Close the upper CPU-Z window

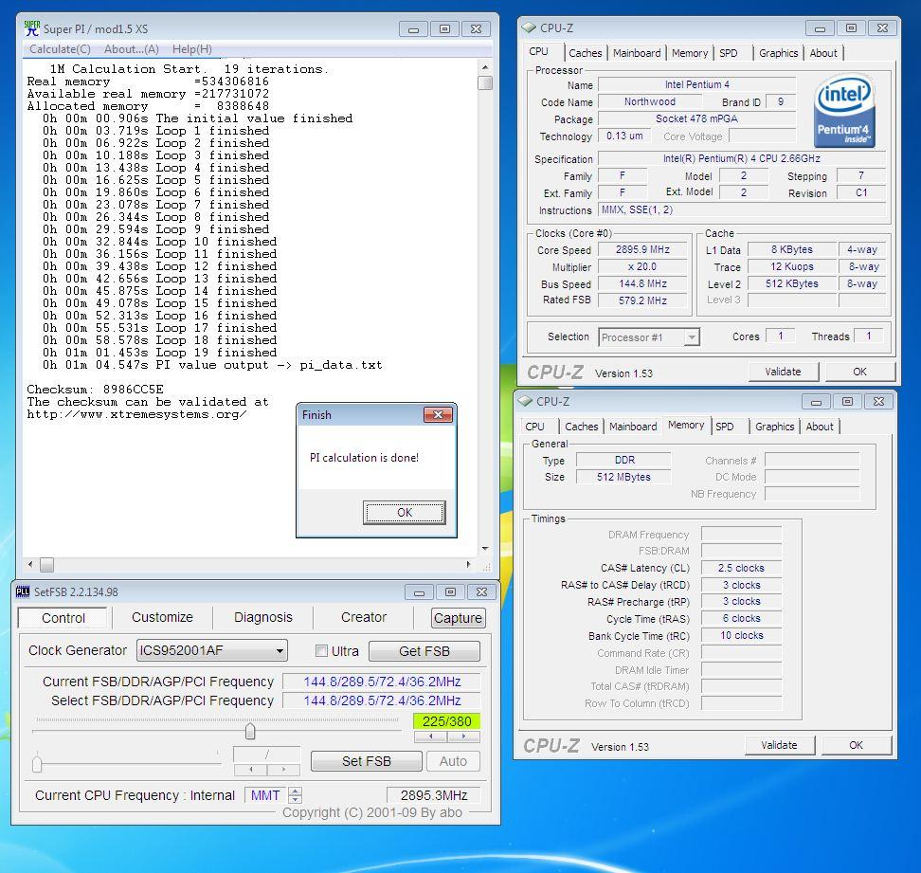point(882,27)
